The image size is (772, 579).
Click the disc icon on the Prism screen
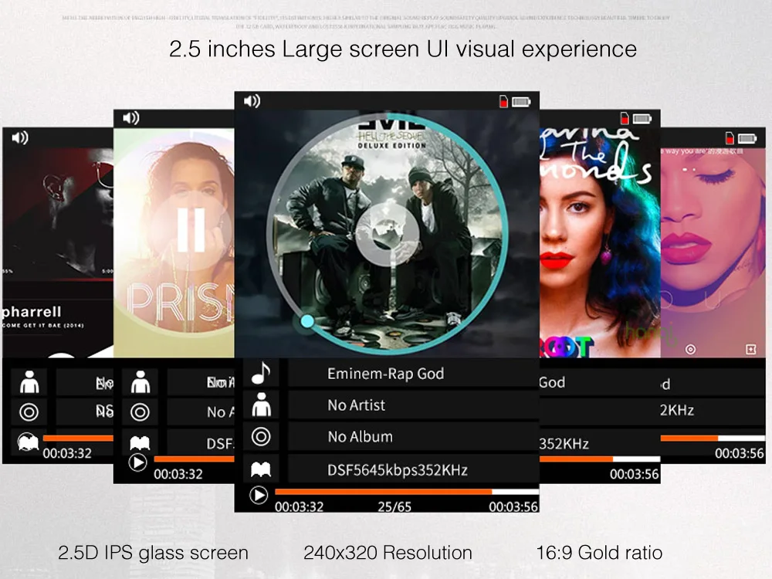point(140,412)
